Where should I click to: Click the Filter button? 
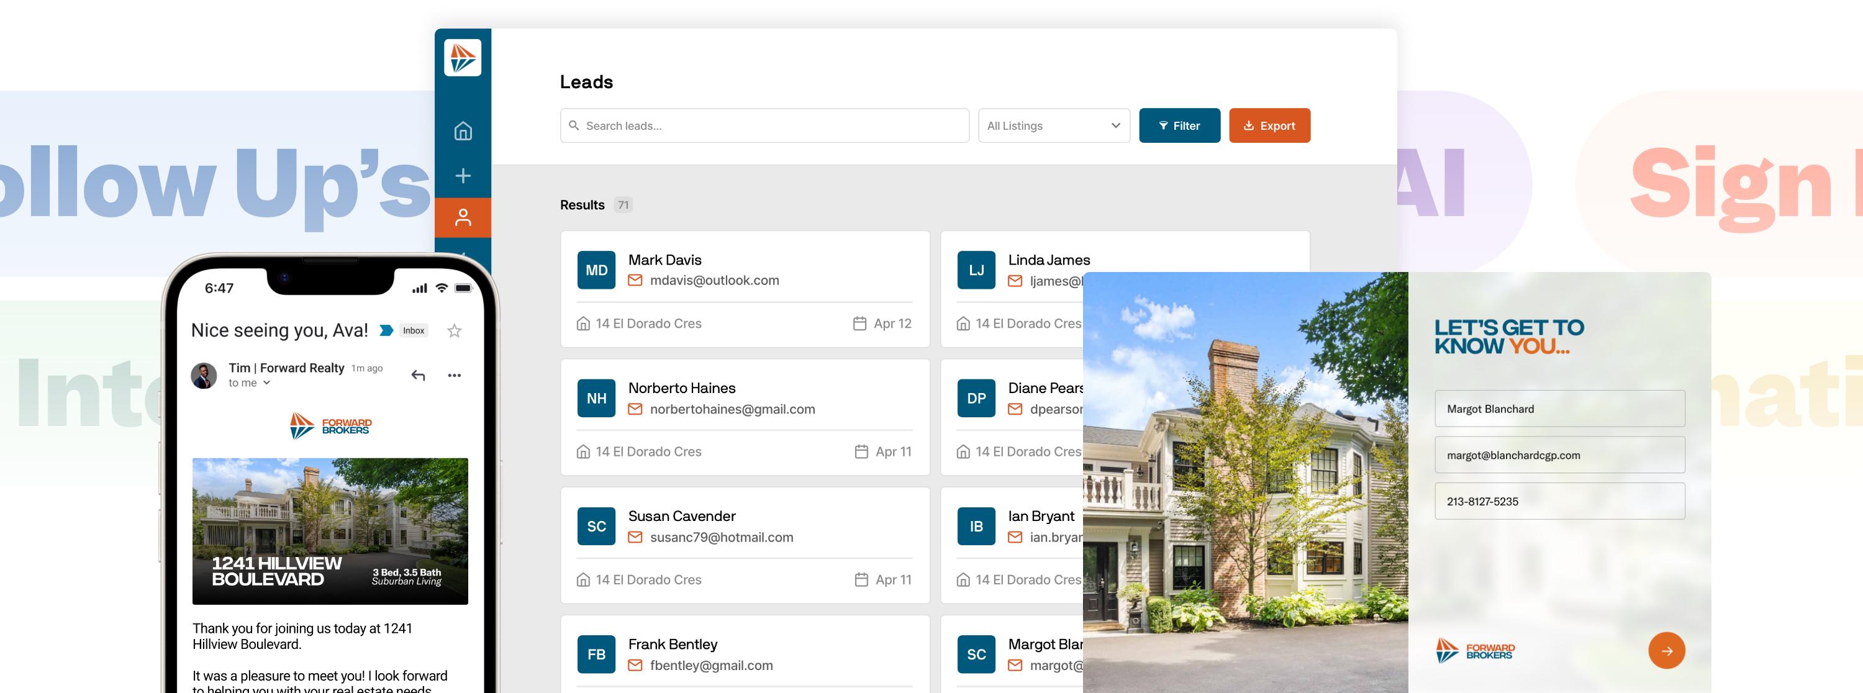pos(1179,125)
